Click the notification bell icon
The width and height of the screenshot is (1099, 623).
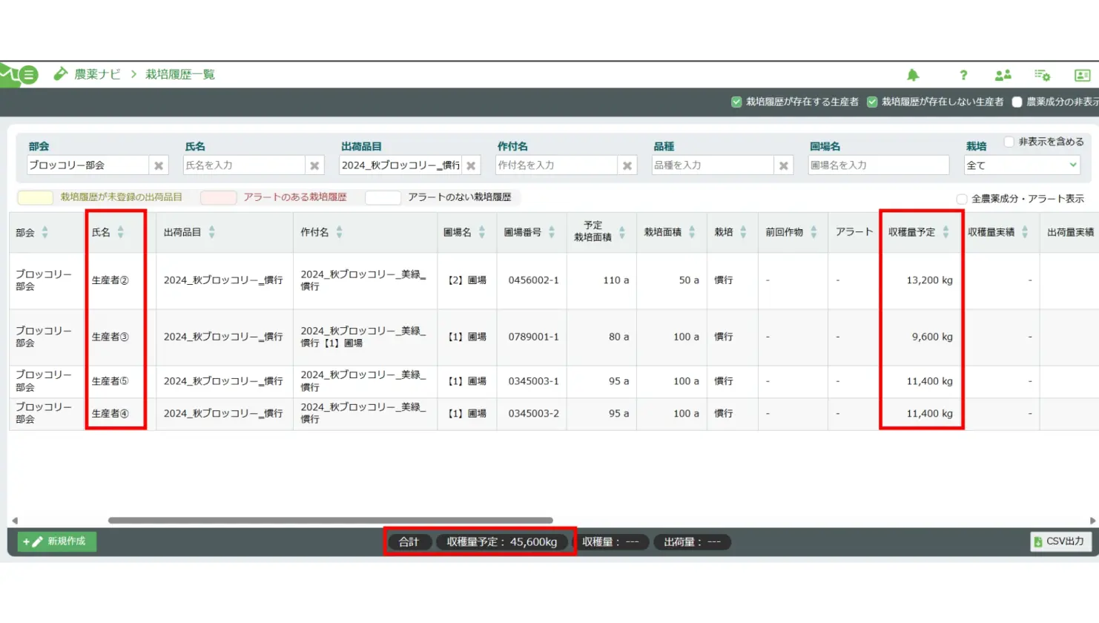point(913,75)
